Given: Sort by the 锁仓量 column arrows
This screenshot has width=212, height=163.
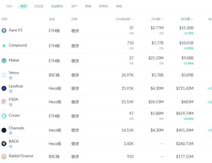Looking at the screenshot, I should coord(192,19).
